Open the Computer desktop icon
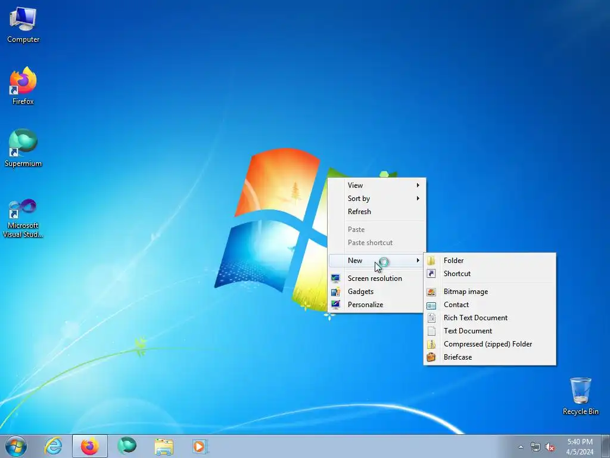Screen dimensions: 610x458 (x=23, y=25)
